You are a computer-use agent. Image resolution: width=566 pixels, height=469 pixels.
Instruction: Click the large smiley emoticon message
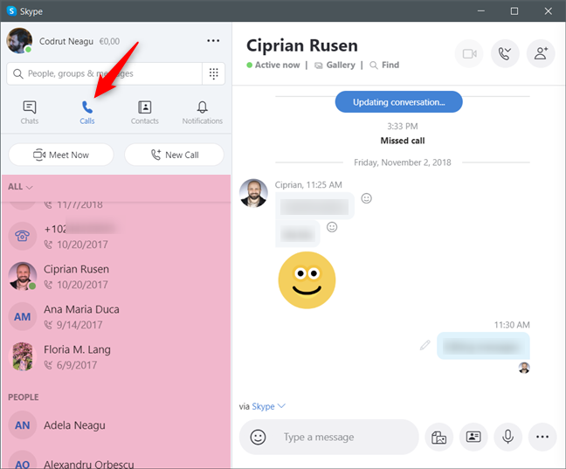tap(307, 280)
